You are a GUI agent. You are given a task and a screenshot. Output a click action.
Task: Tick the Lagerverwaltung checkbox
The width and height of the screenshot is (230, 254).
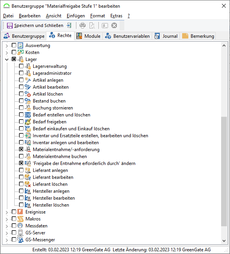(21, 66)
